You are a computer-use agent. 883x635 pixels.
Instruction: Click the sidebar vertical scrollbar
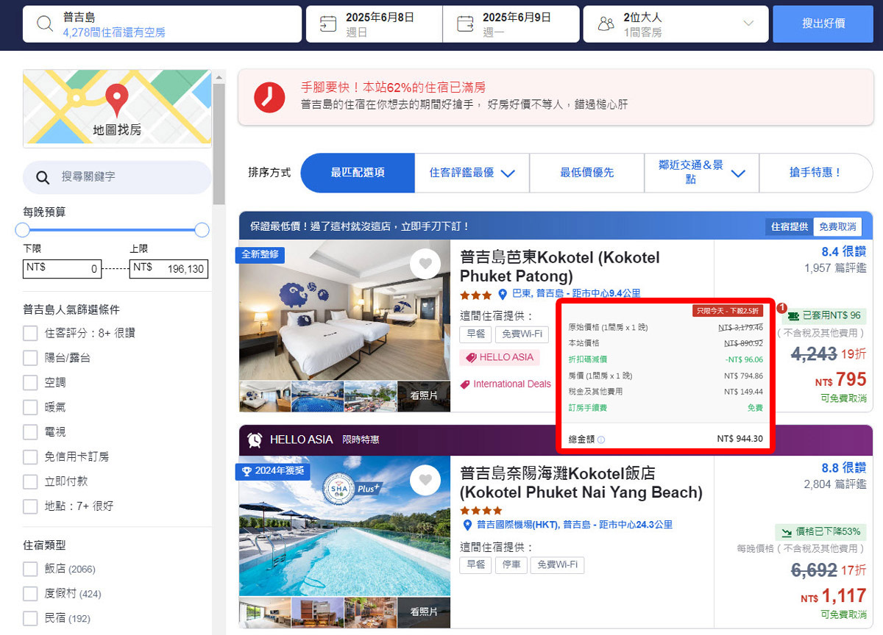point(219,143)
